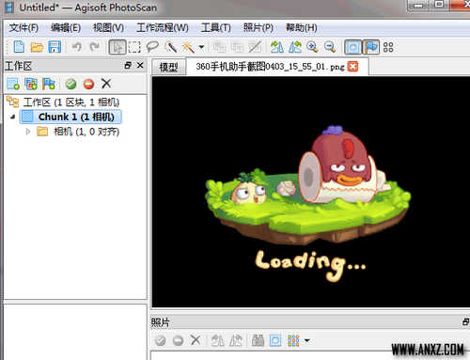Click the zoom in magnifier icon
Image resolution: width=470 pixels, height=360 pixels.
pyautogui.click(x=312, y=47)
